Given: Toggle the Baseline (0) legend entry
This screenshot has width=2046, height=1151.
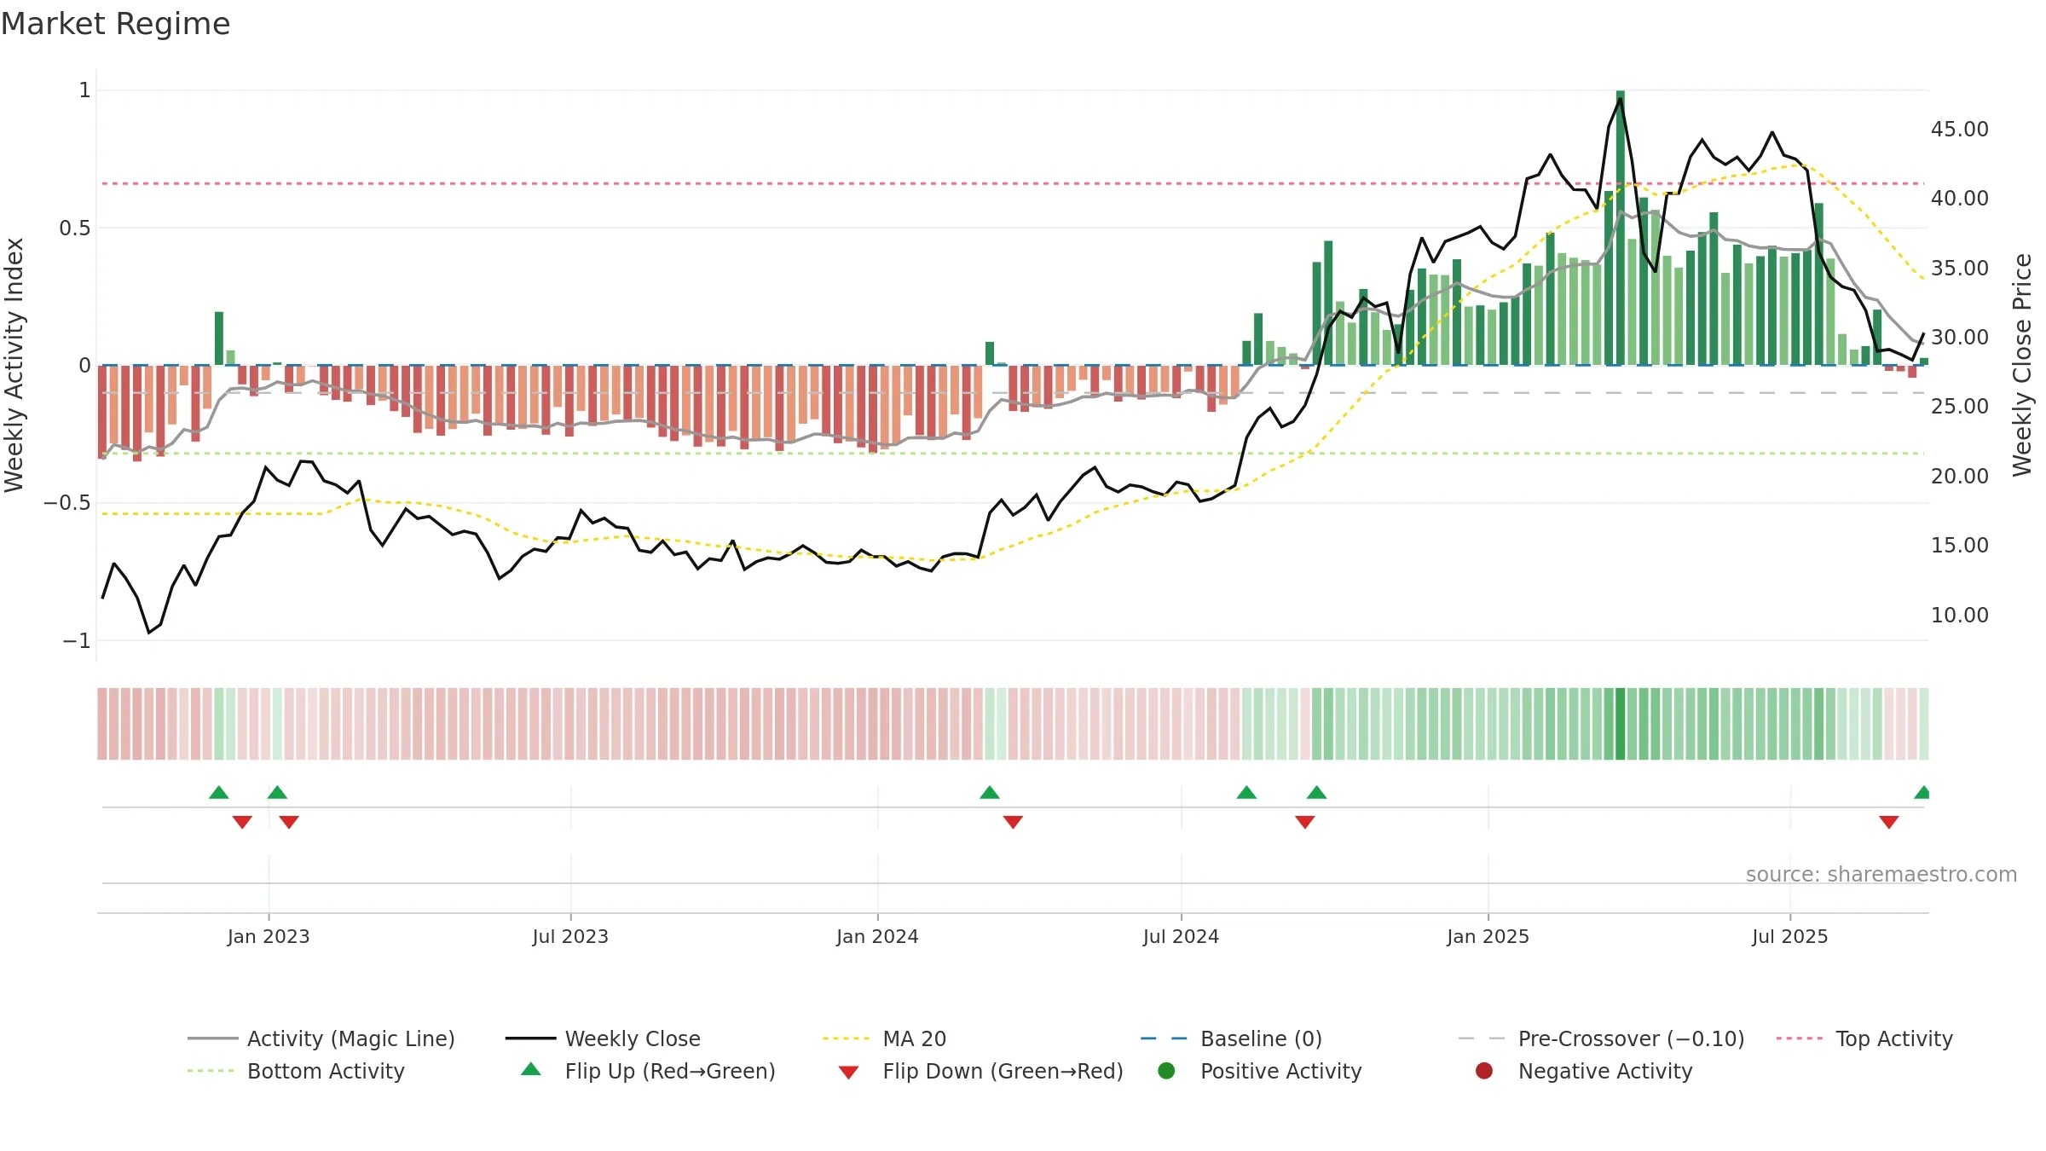Looking at the screenshot, I should (1231, 1038).
